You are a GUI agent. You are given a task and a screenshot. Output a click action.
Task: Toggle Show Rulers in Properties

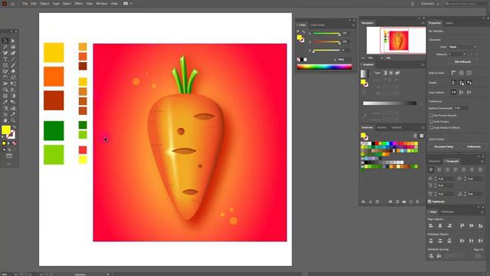(454, 73)
